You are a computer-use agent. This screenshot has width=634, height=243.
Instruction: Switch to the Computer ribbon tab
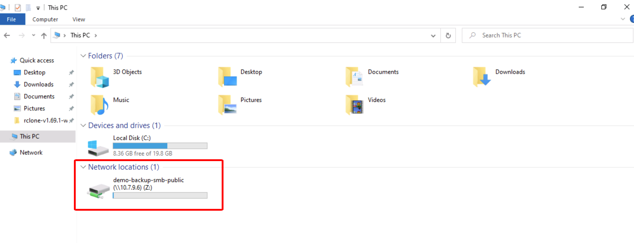click(x=45, y=20)
